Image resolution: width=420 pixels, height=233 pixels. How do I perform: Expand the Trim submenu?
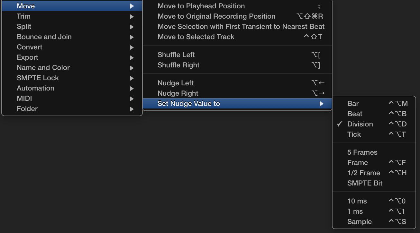point(23,16)
